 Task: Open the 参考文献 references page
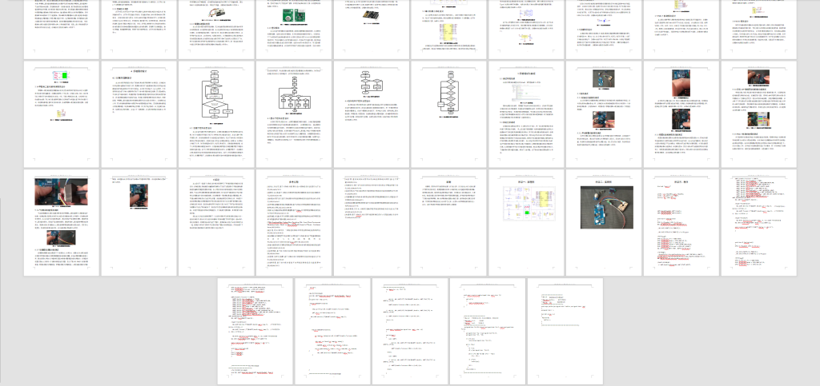click(x=294, y=222)
